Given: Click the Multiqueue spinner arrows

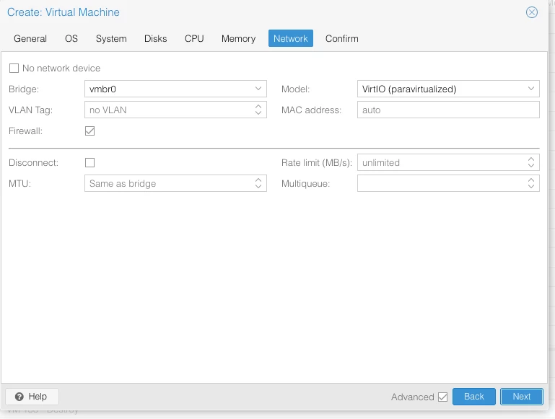Looking at the screenshot, I should click(531, 183).
